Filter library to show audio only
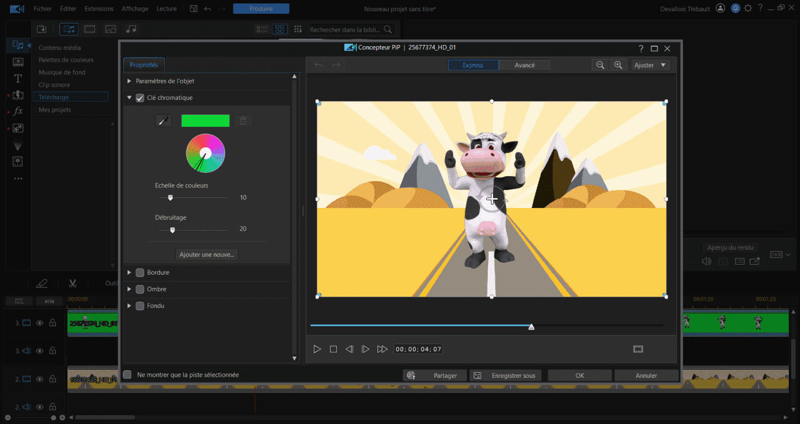This screenshot has width=800, height=424. [131, 29]
